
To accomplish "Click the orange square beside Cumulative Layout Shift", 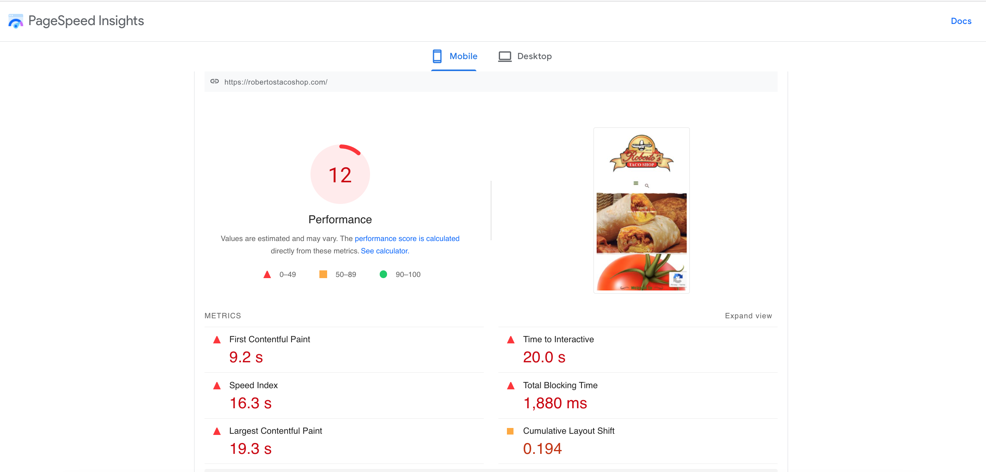I will (511, 431).
